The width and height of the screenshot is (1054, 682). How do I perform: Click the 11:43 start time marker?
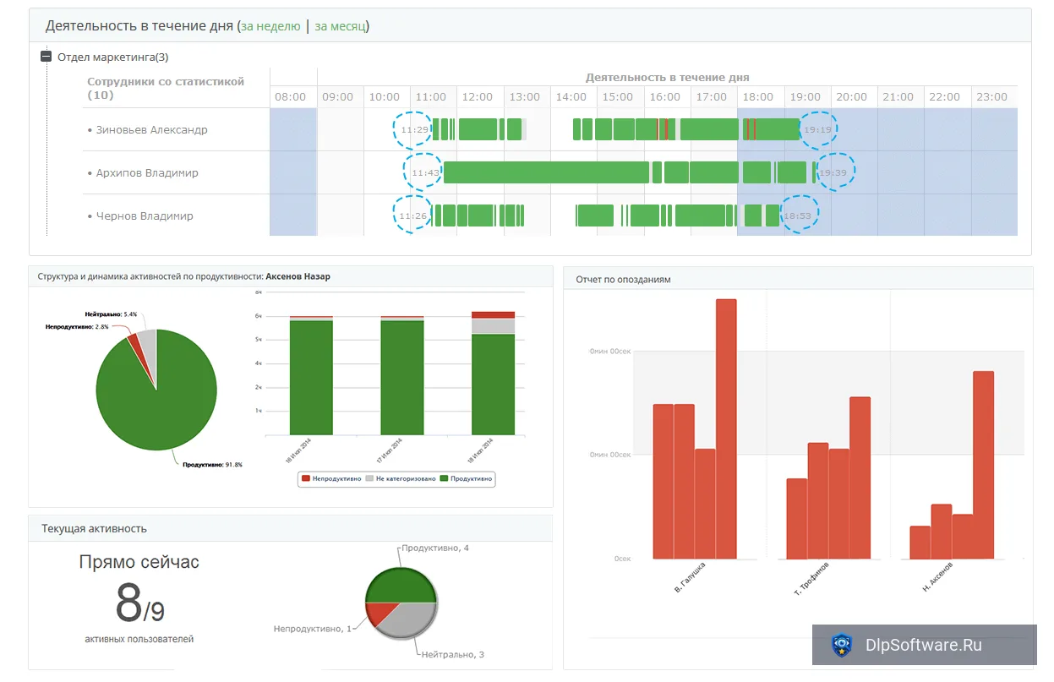(424, 172)
